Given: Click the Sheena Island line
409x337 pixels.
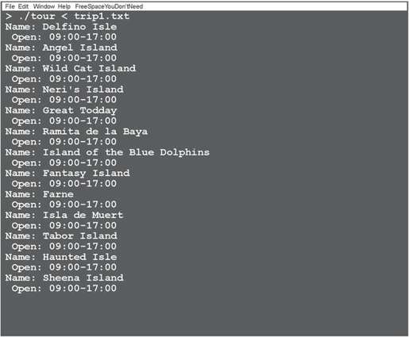Looking at the screenshot, I should tap(64, 278).
